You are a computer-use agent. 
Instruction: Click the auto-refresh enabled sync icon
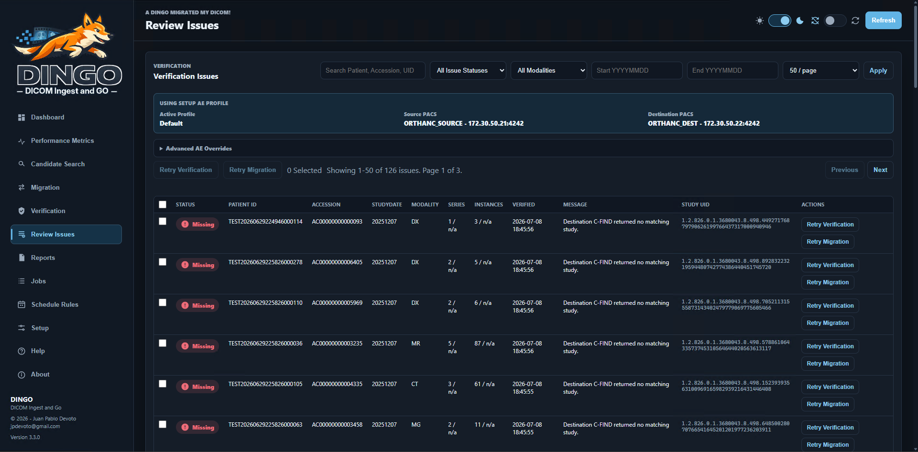pyautogui.click(x=855, y=21)
